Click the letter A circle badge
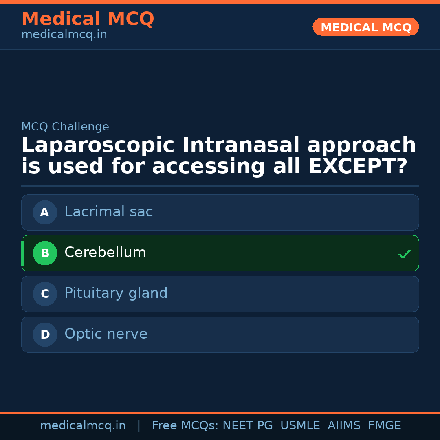 pos(45,212)
